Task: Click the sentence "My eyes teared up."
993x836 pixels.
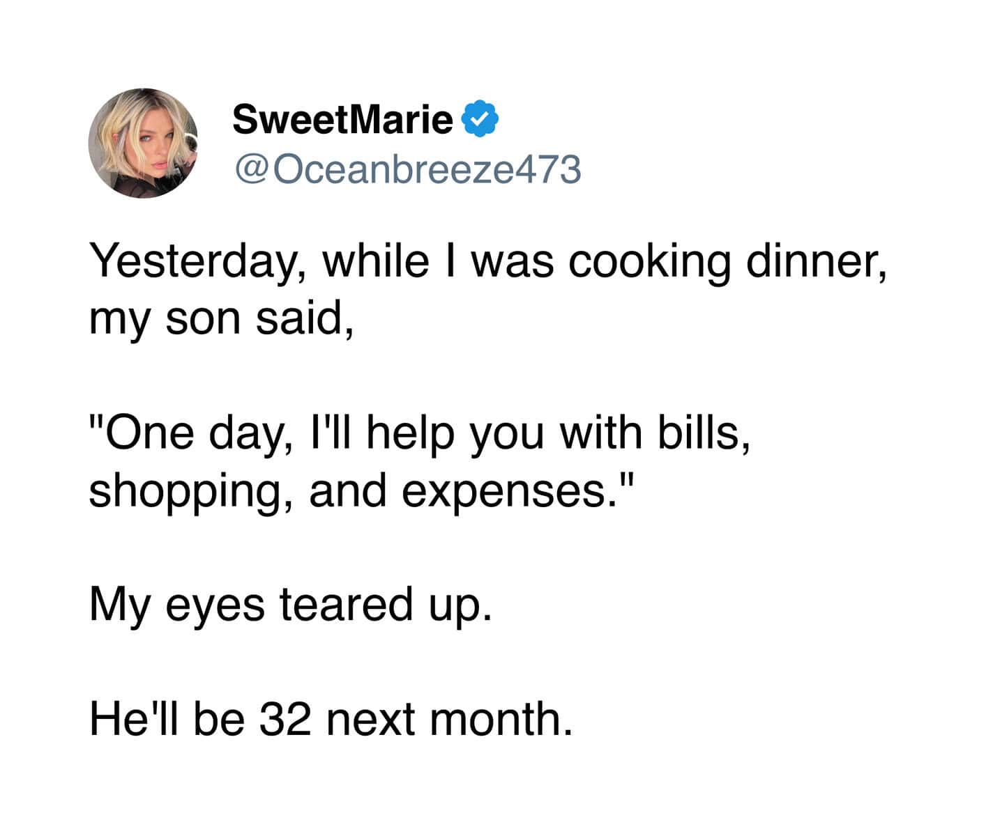Action: pos(291,604)
